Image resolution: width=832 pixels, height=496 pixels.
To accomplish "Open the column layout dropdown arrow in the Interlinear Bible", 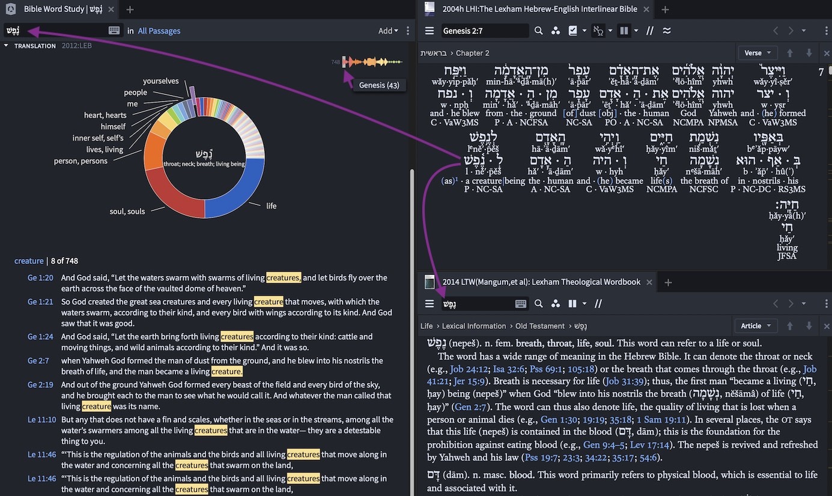I will [635, 31].
